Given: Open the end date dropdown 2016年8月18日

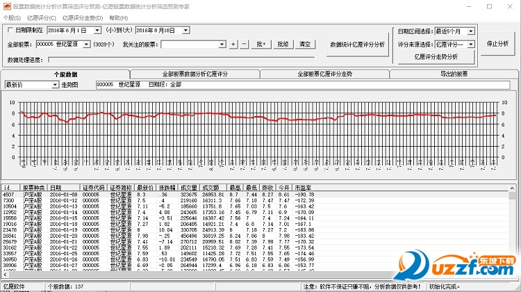Looking at the screenshot, I should 185,31.
